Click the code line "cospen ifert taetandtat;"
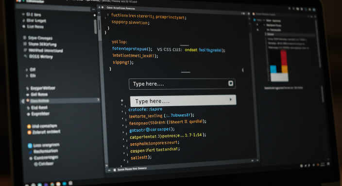The width and height of the screenshot is (342, 186). click(x=155, y=150)
